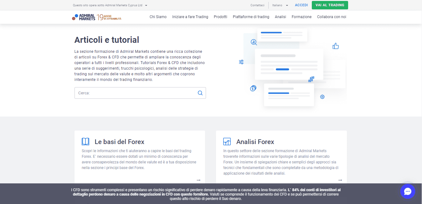
Task: Click the Contattaci link
Action: click(257, 5)
